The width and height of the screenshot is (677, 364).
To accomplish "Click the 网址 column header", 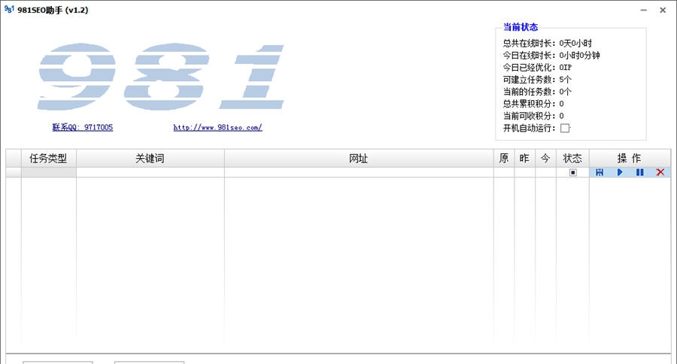I will [x=359, y=159].
